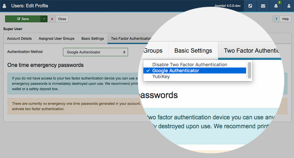This screenshot has height=158, width=294.
Task: Switch to the Account Details tab
Action: coord(20,39)
